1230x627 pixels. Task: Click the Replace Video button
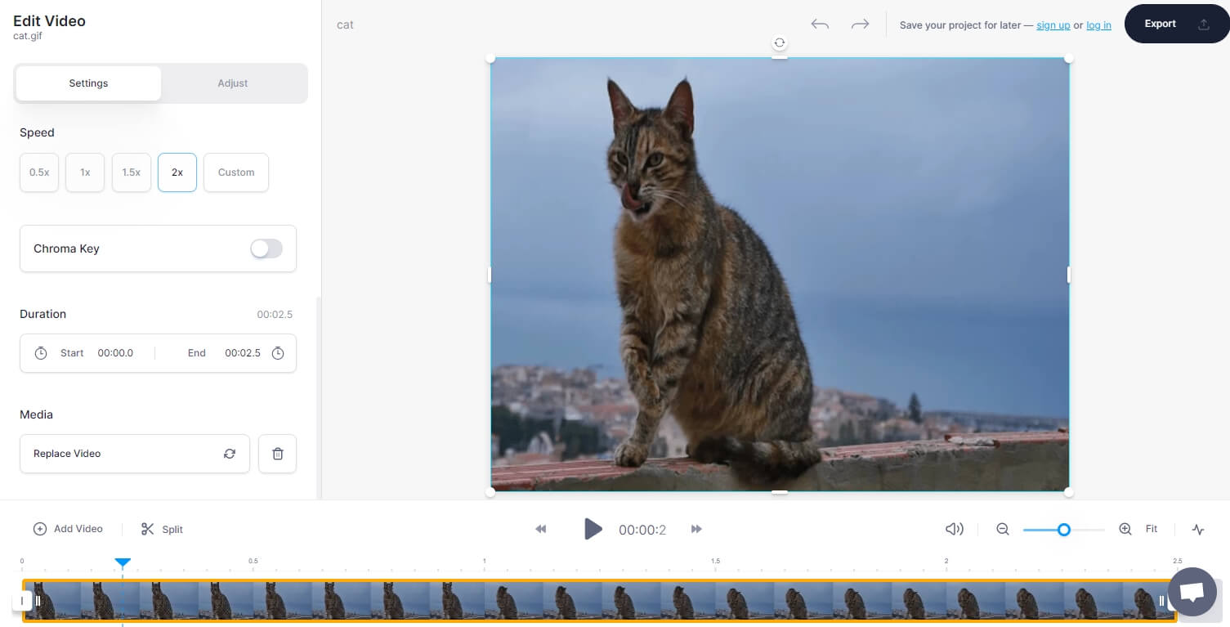[x=135, y=454]
